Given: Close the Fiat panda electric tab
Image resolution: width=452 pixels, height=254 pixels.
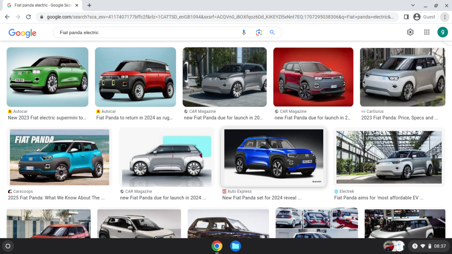Looking at the screenshot, I should pyautogui.click(x=77, y=5).
